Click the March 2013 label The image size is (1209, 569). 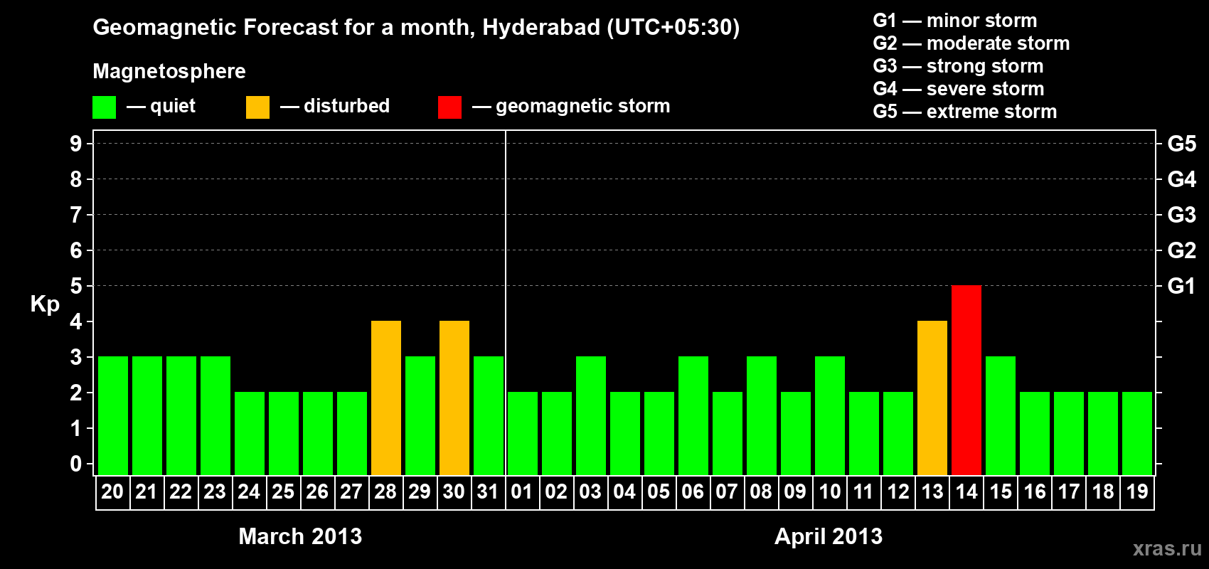pos(300,536)
